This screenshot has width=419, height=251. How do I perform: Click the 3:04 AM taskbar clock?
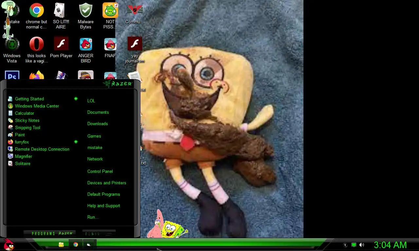pos(390,245)
